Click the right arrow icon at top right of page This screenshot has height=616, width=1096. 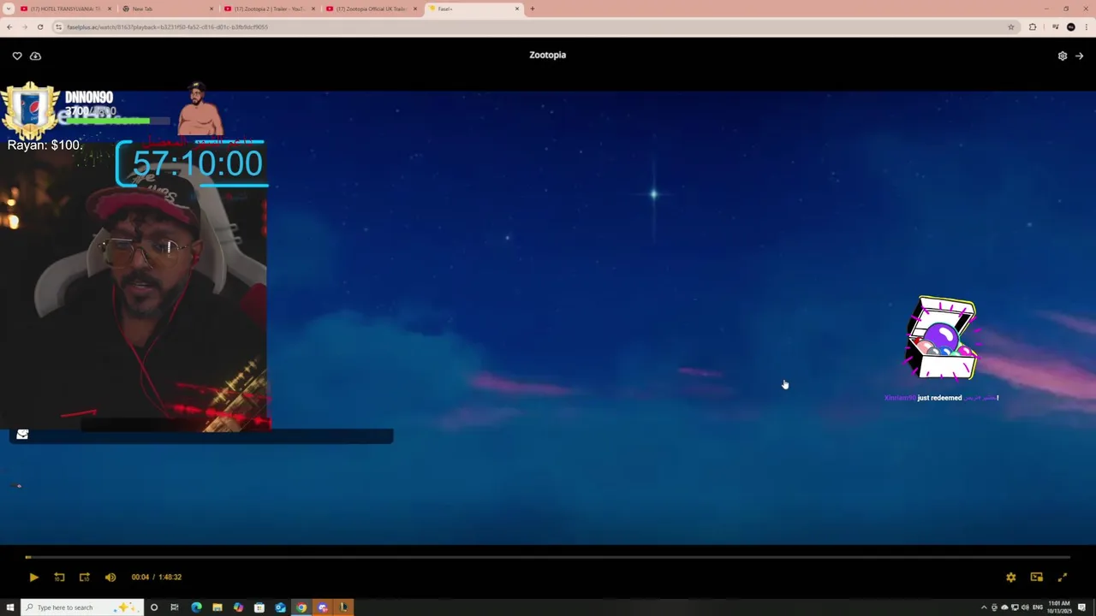point(1079,56)
